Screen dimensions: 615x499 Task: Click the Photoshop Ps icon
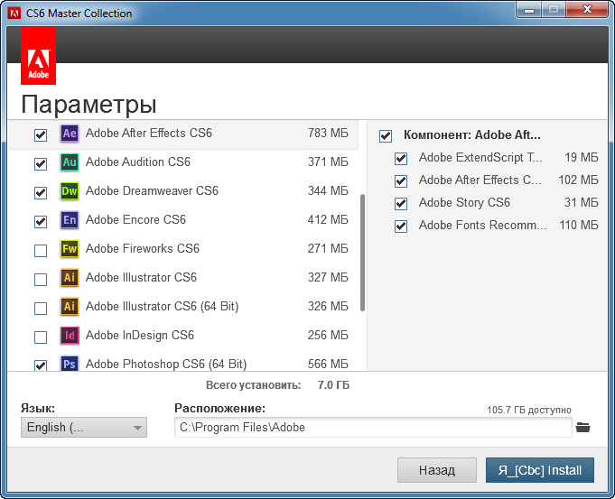70,364
